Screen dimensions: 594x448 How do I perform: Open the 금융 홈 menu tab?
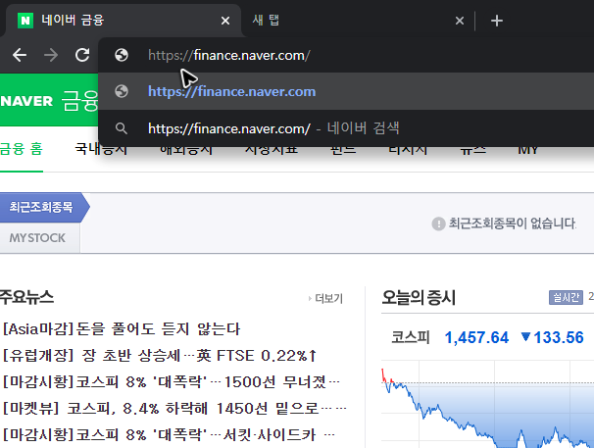[x=22, y=149]
